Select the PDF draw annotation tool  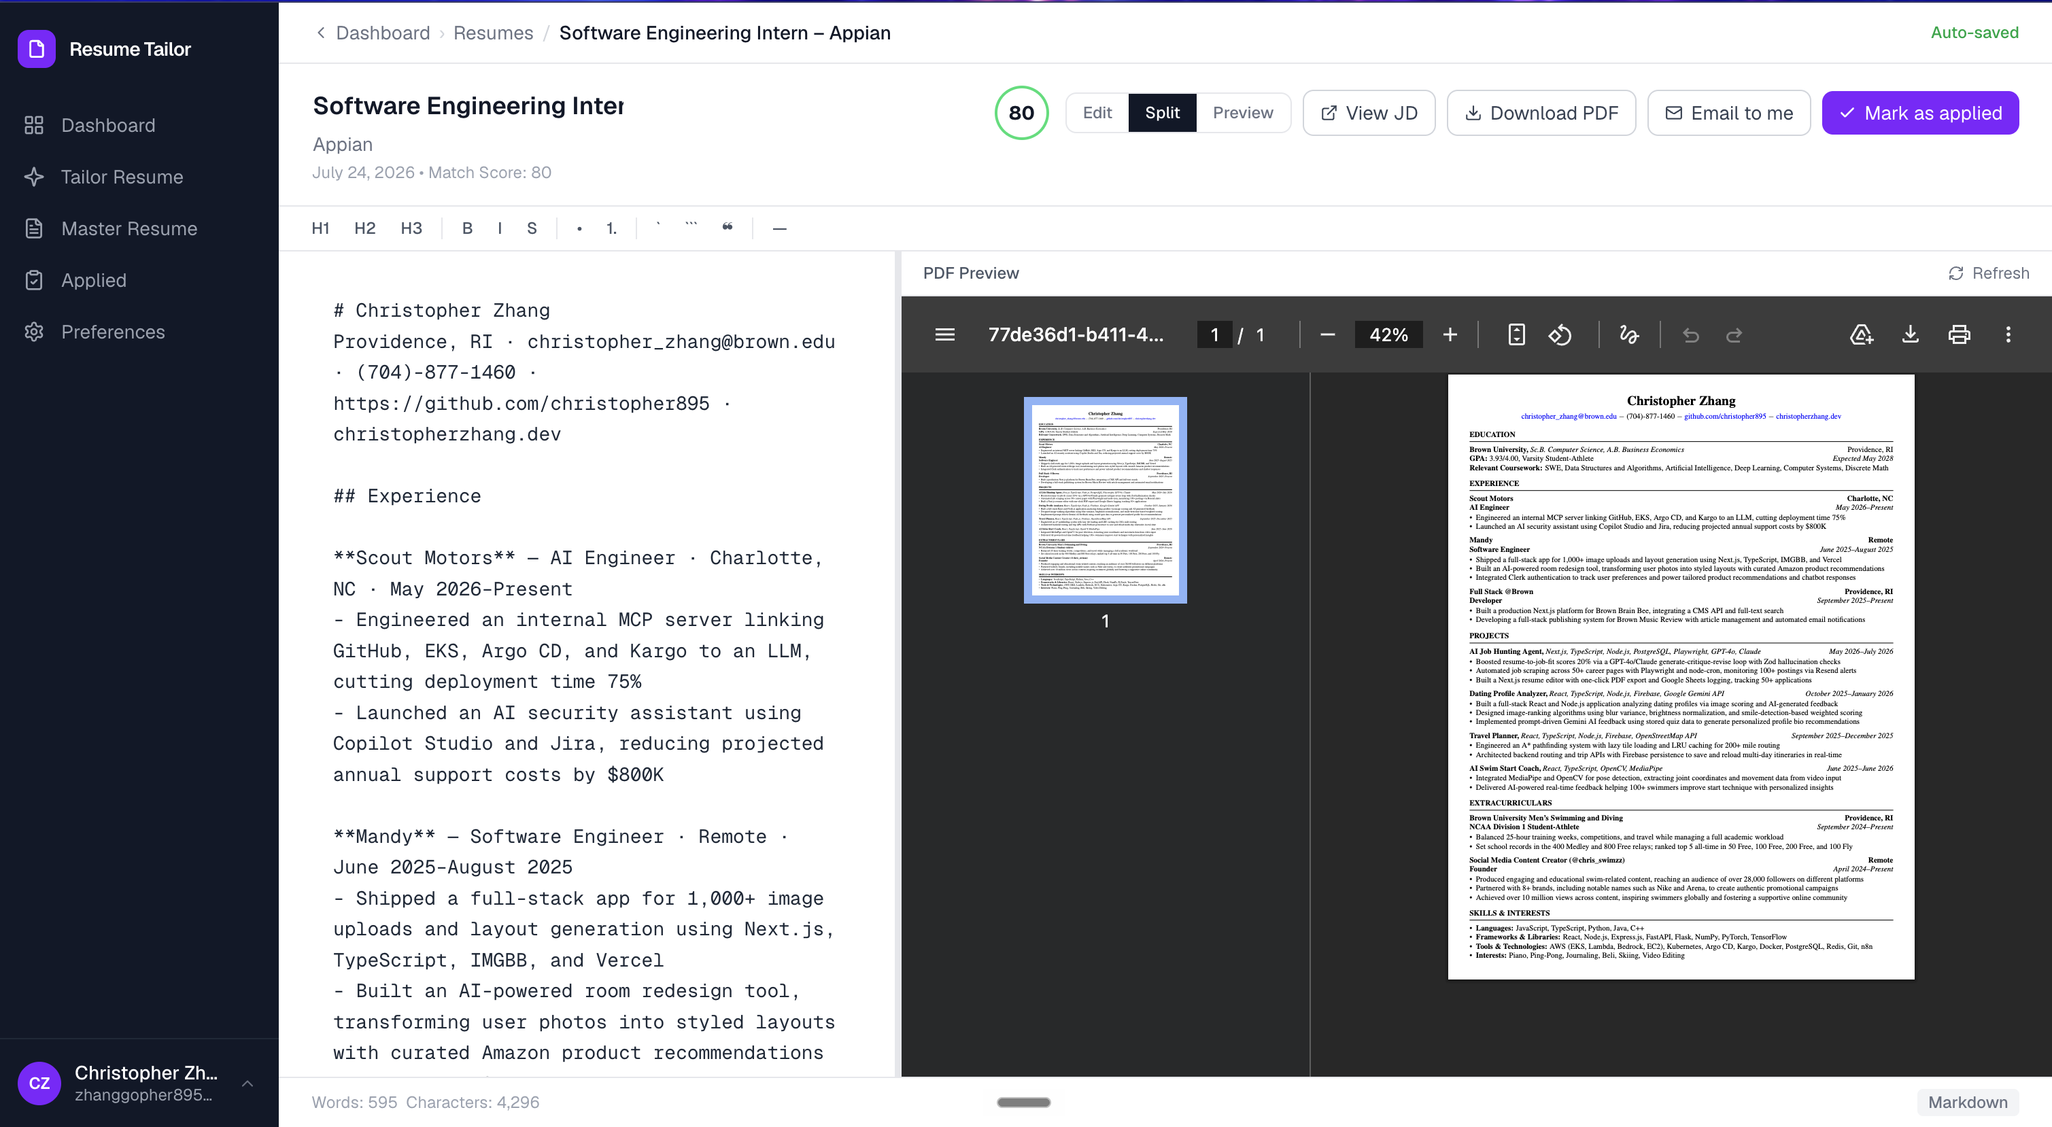(x=1629, y=334)
